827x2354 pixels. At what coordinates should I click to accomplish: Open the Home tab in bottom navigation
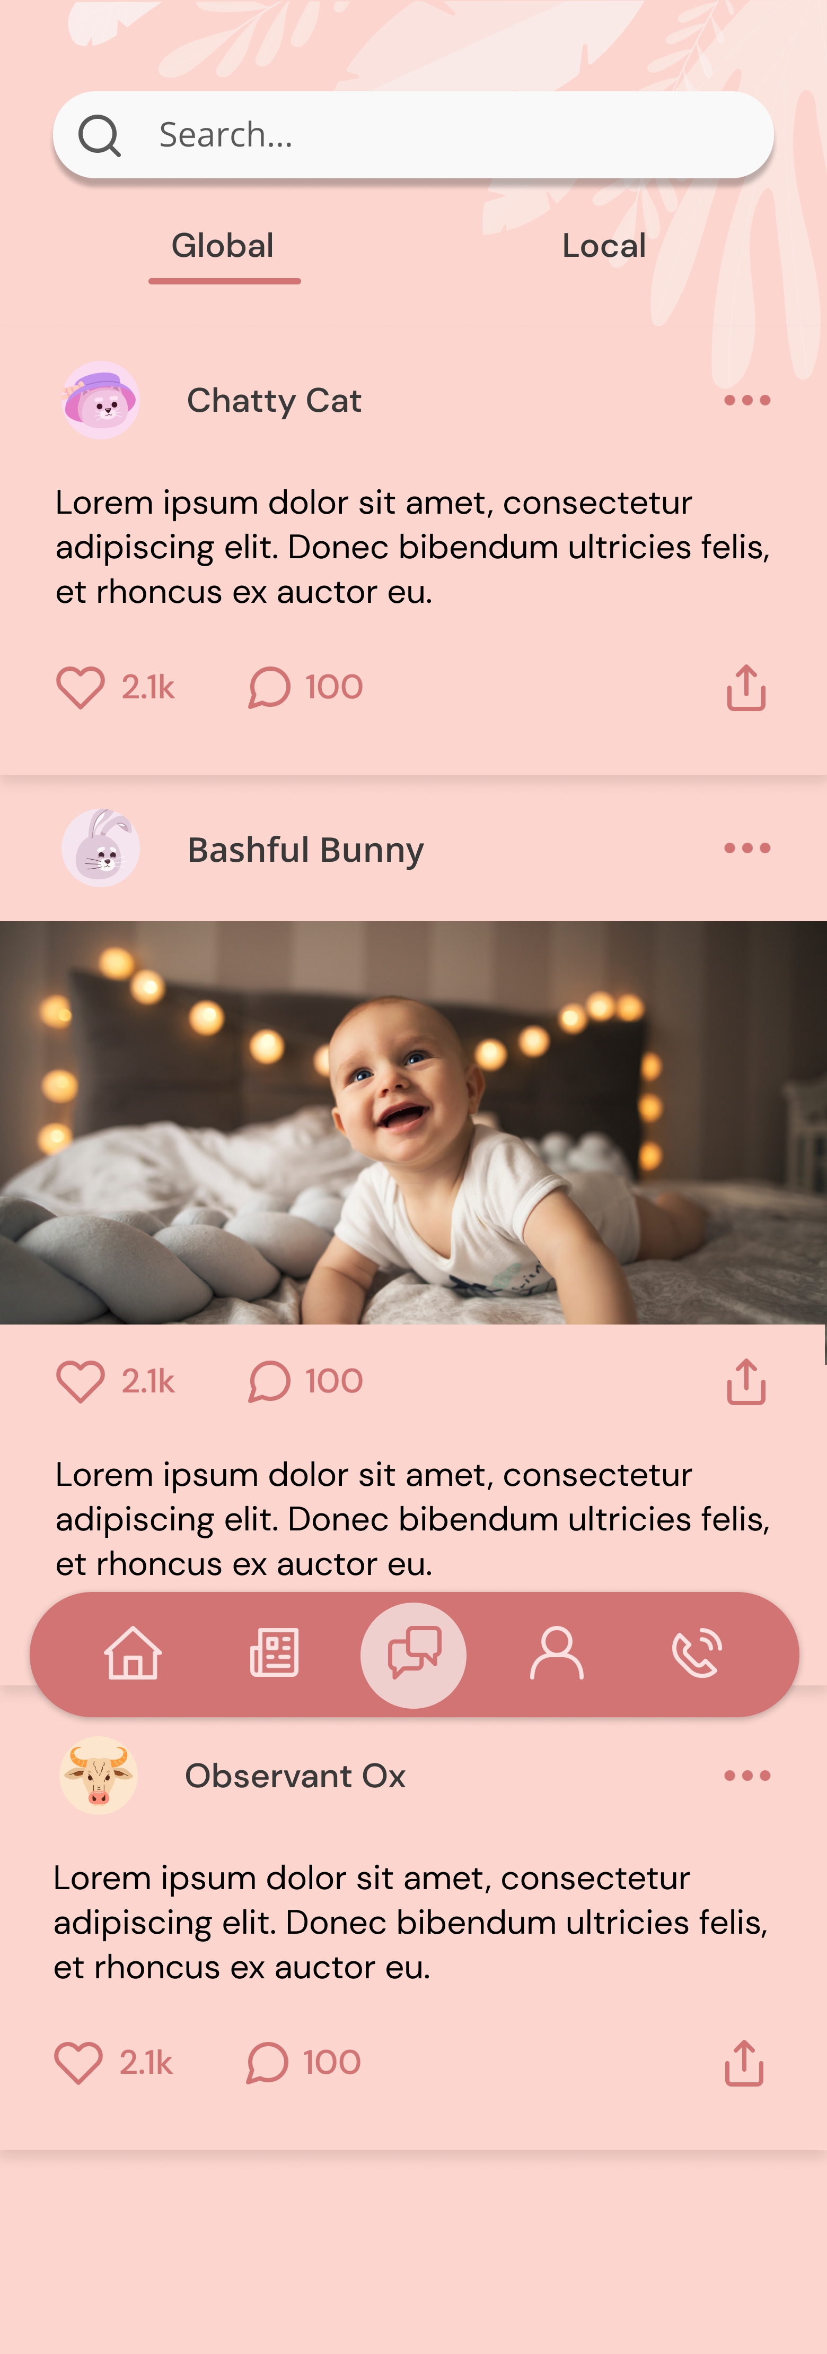pyautogui.click(x=133, y=1653)
